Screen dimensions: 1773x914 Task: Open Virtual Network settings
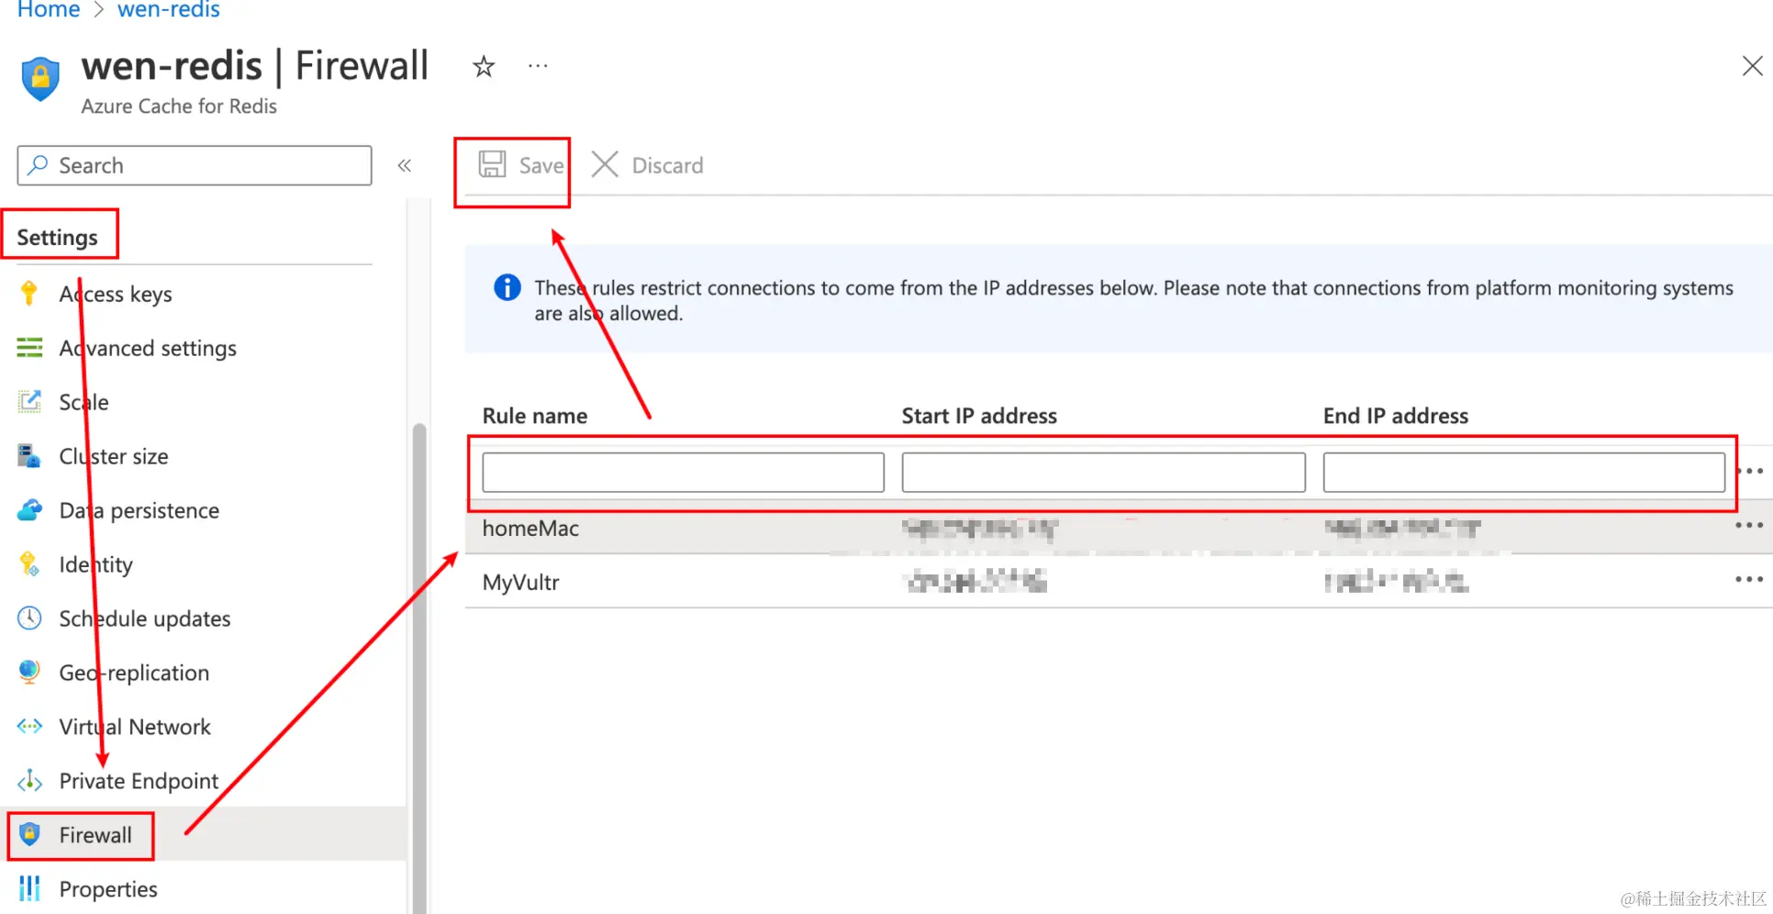pos(135,727)
